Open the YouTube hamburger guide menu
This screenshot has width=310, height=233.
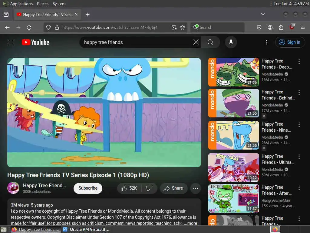[x=11, y=42]
